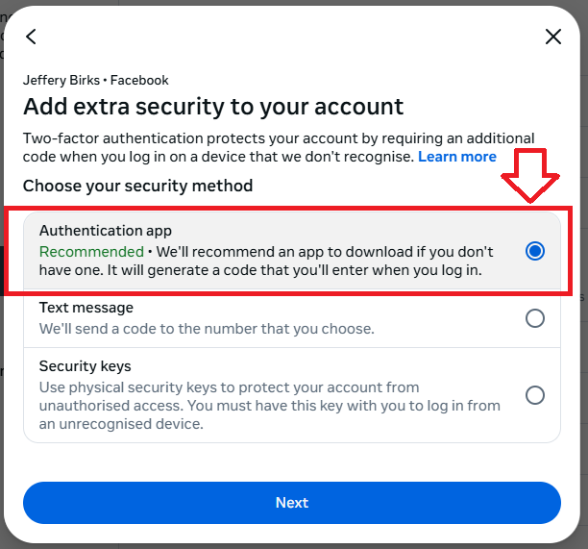Click the word Facebook beside the account name
This screenshot has width=588, height=549.
coord(139,81)
